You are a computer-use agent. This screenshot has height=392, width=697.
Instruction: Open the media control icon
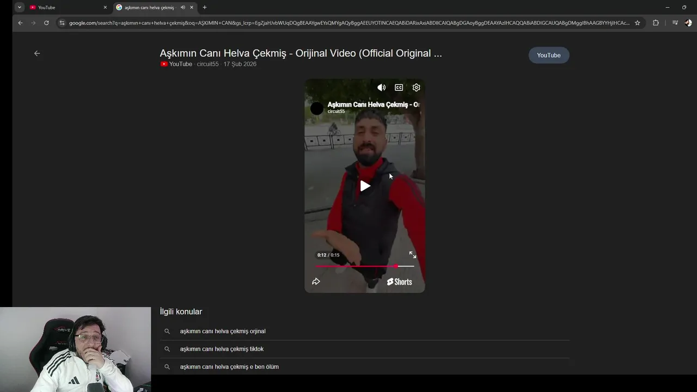click(x=675, y=23)
